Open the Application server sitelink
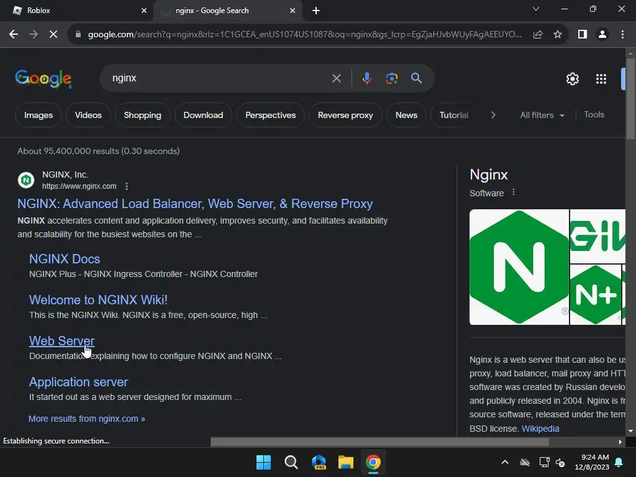The image size is (636, 477). pyautogui.click(x=78, y=382)
